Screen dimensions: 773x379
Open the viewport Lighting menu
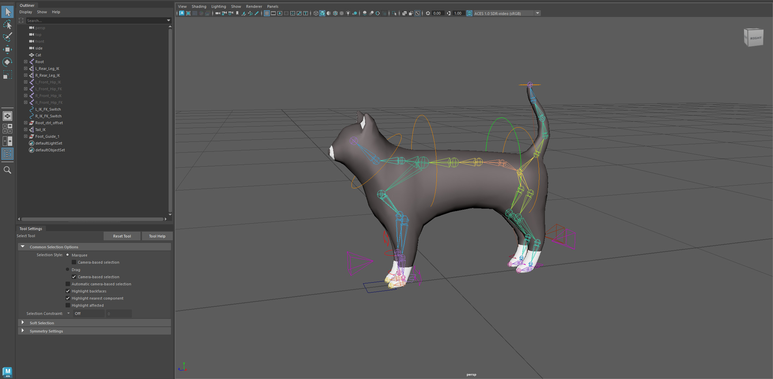tap(219, 6)
